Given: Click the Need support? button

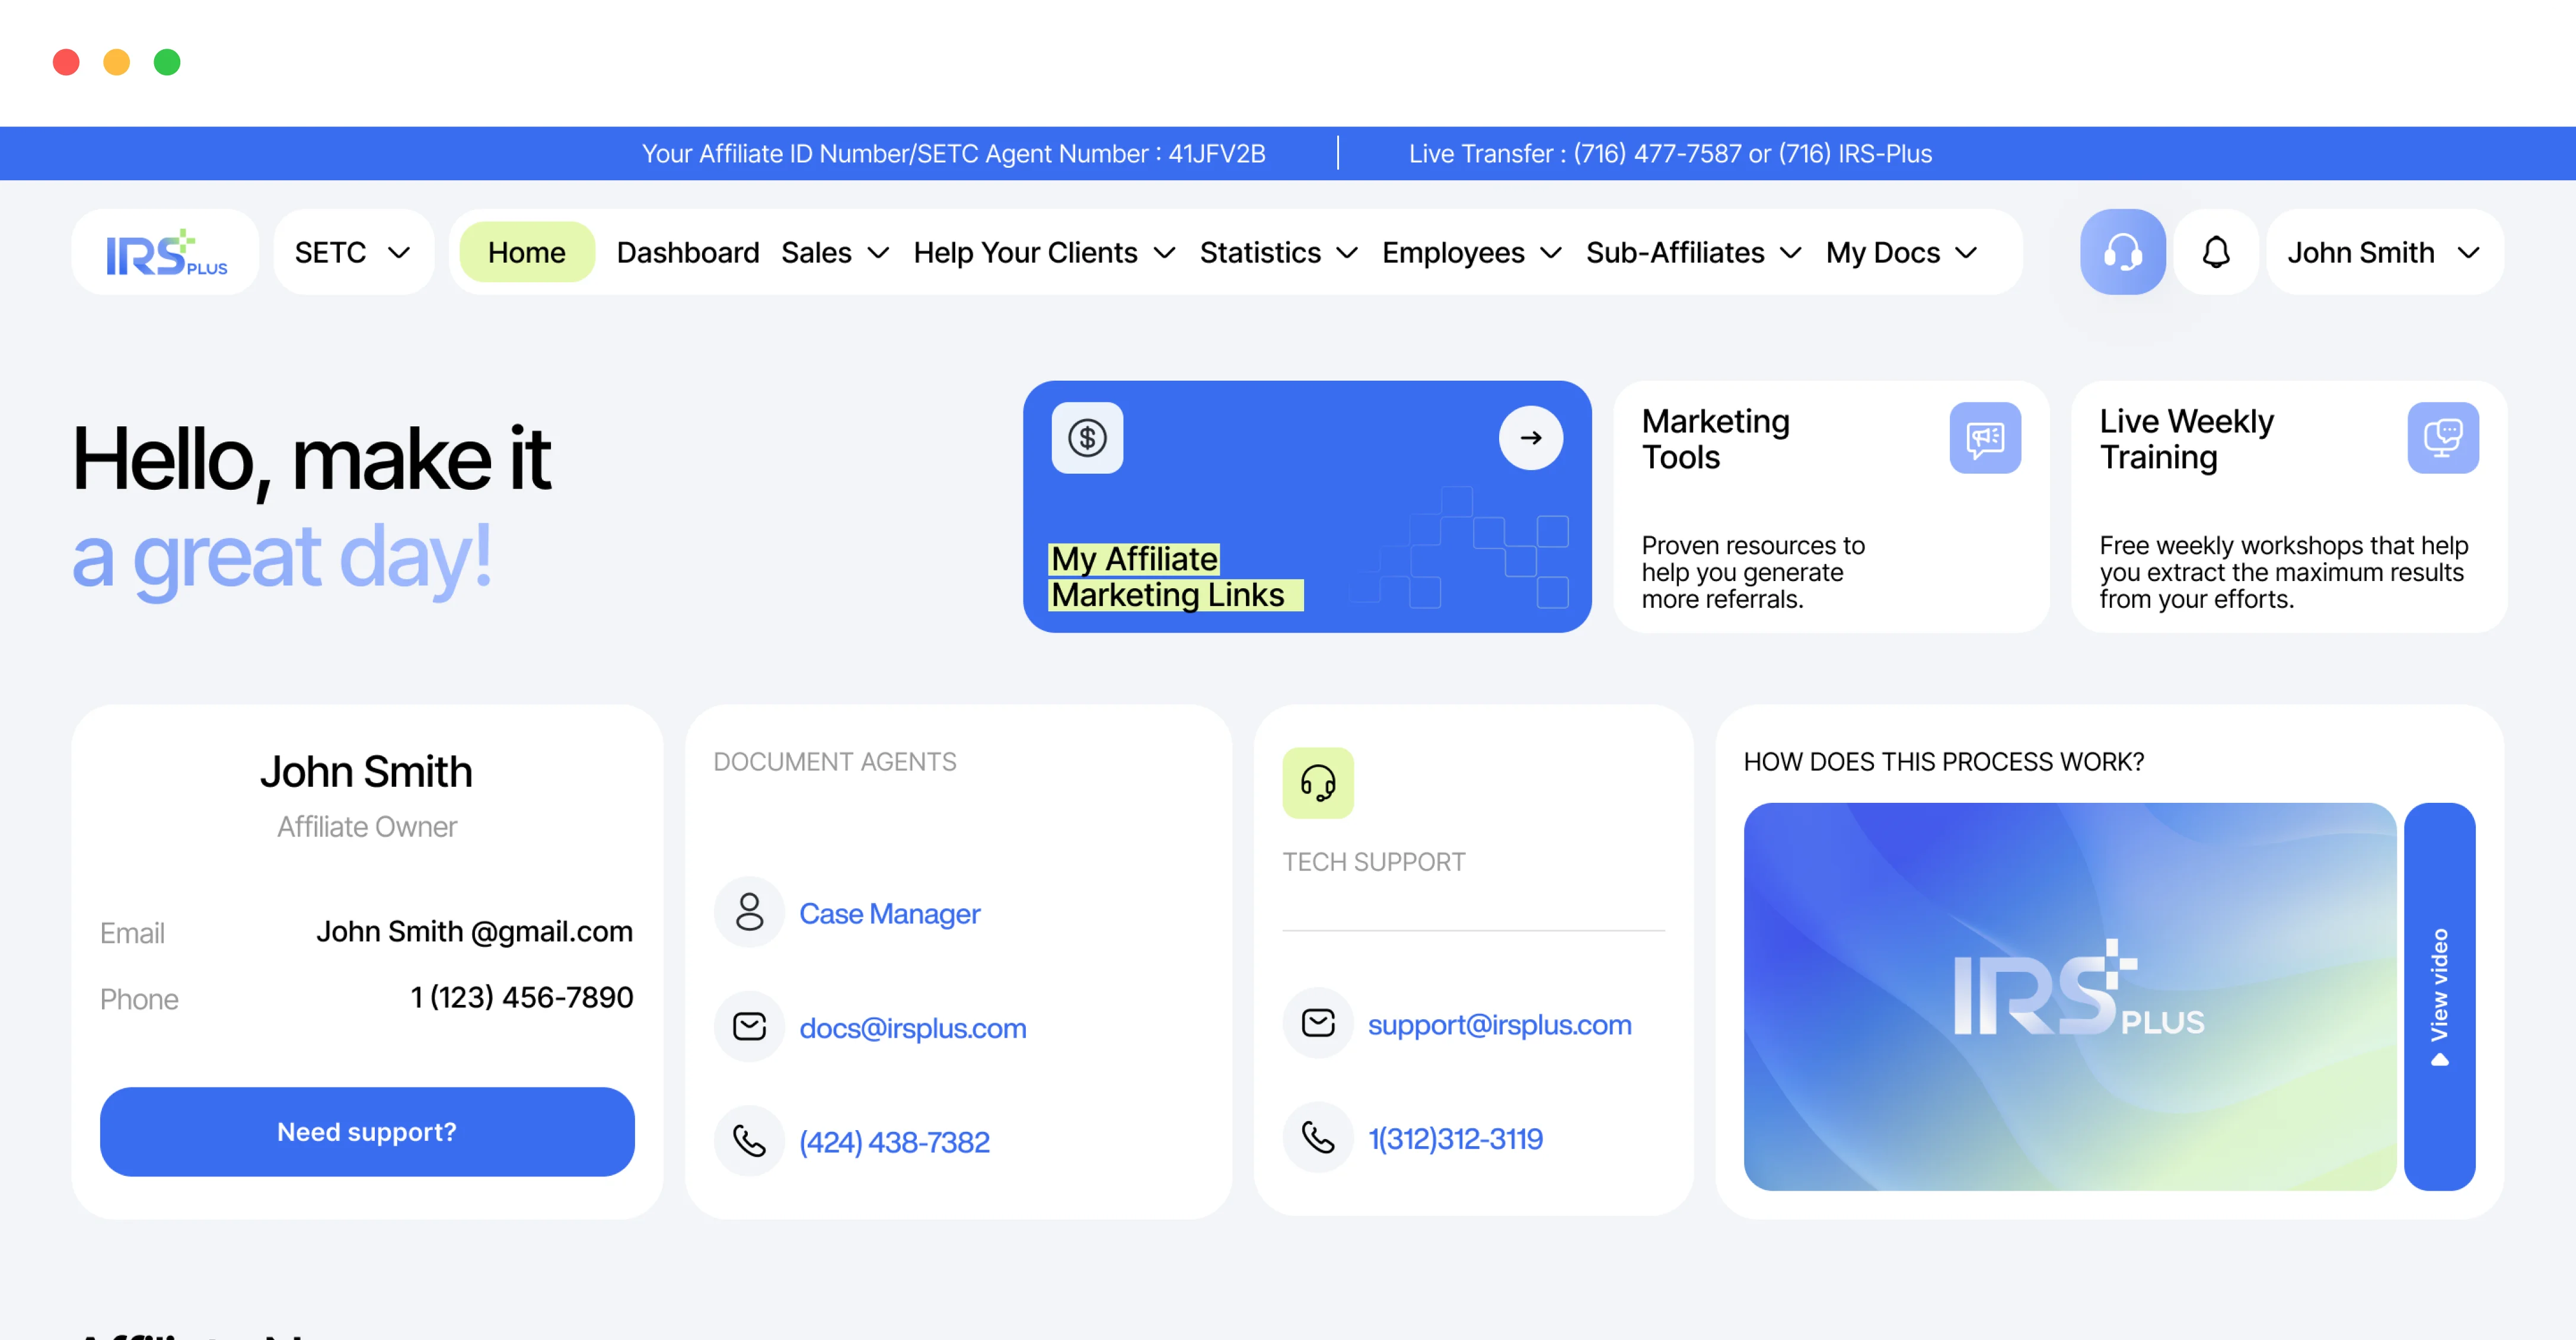Looking at the screenshot, I should click(366, 1131).
